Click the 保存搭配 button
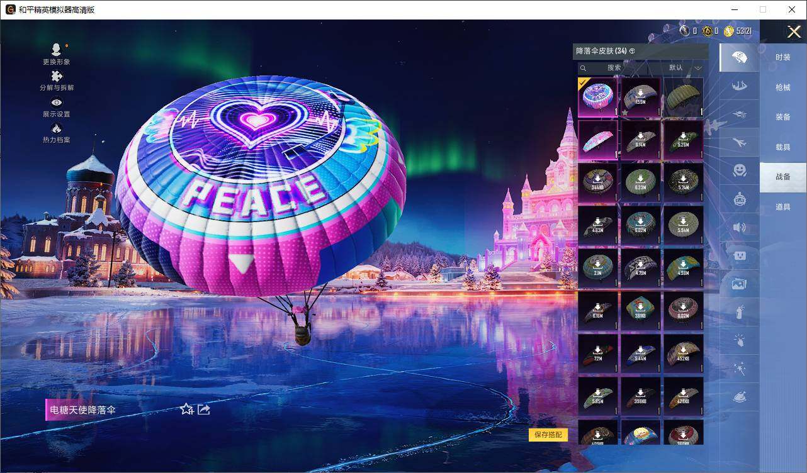807x473 pixels. pos(550,435)
